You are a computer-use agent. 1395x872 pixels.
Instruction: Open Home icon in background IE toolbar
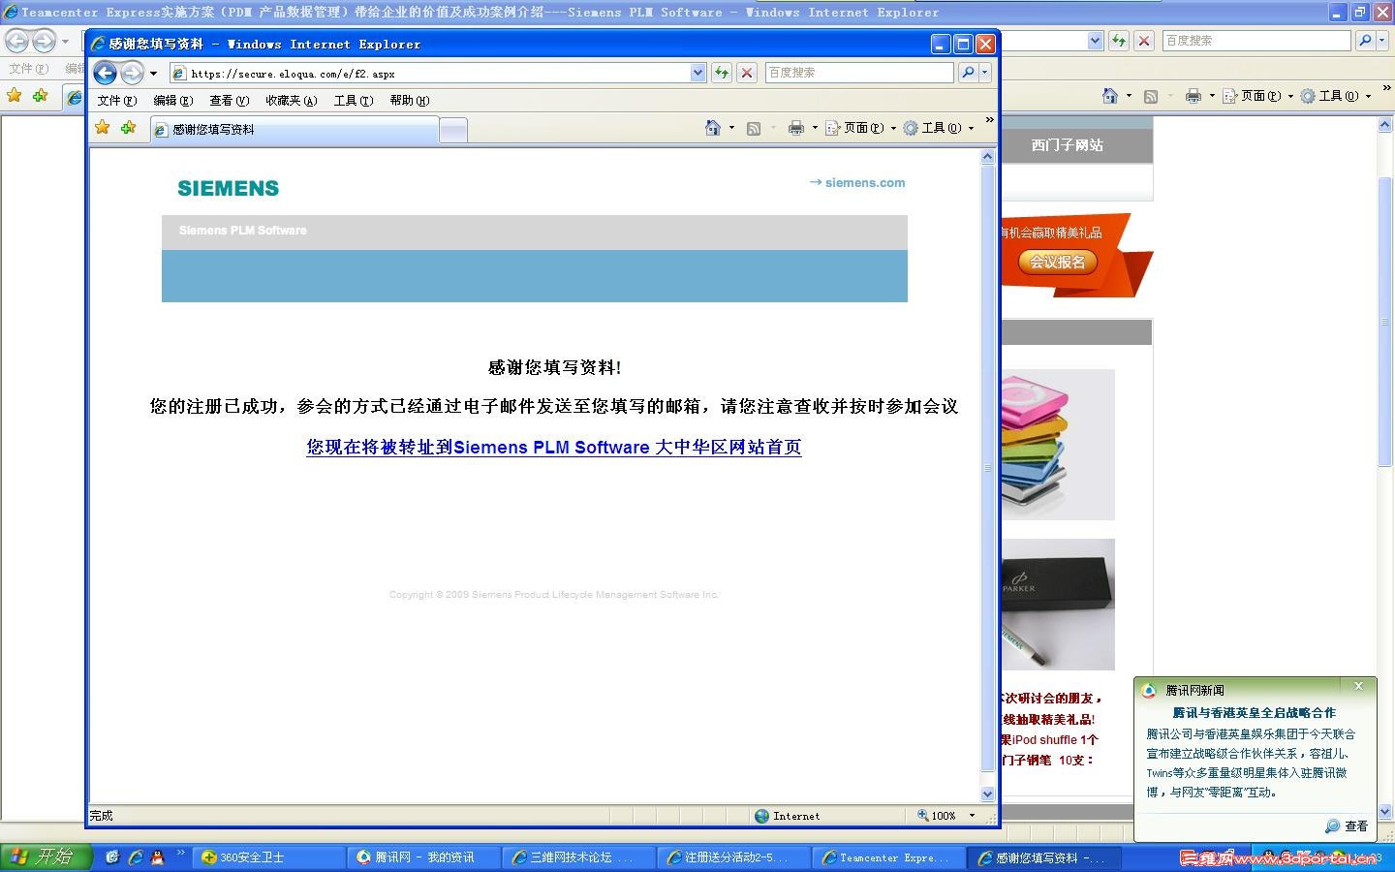pyautogui.click(x=1110, y=96)
